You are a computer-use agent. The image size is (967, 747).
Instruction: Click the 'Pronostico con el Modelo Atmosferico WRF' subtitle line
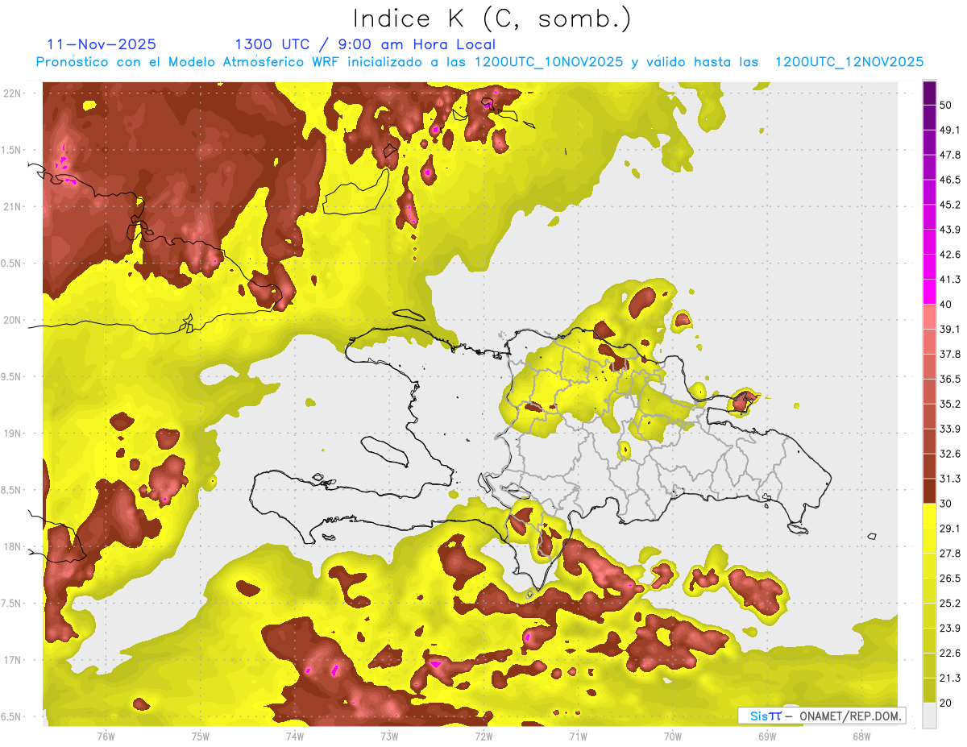[x=479, y=62]
